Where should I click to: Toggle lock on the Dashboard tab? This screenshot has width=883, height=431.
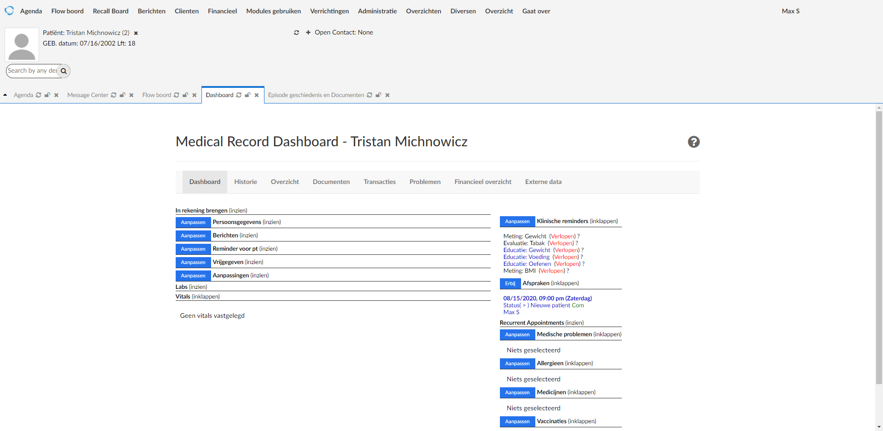(247, 95)
